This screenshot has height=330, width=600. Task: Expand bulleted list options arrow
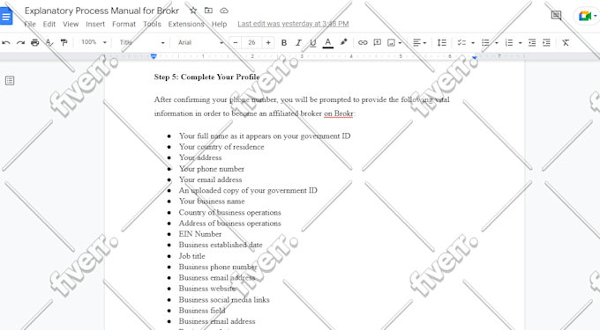[496, 43]
